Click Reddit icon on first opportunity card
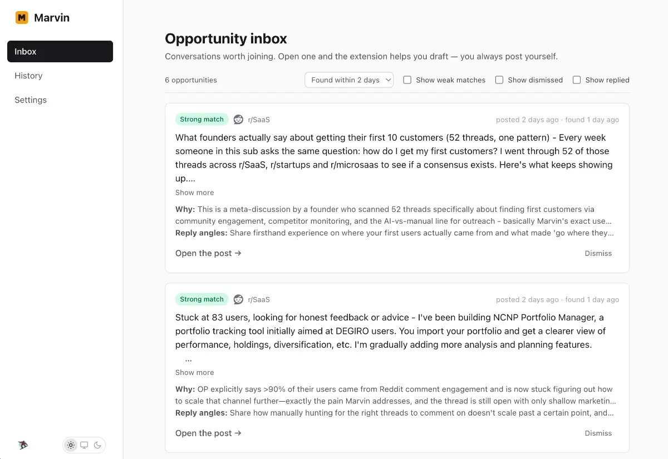Image resolution: width=668 pixels, height=459 pixels. pos(238,120)
